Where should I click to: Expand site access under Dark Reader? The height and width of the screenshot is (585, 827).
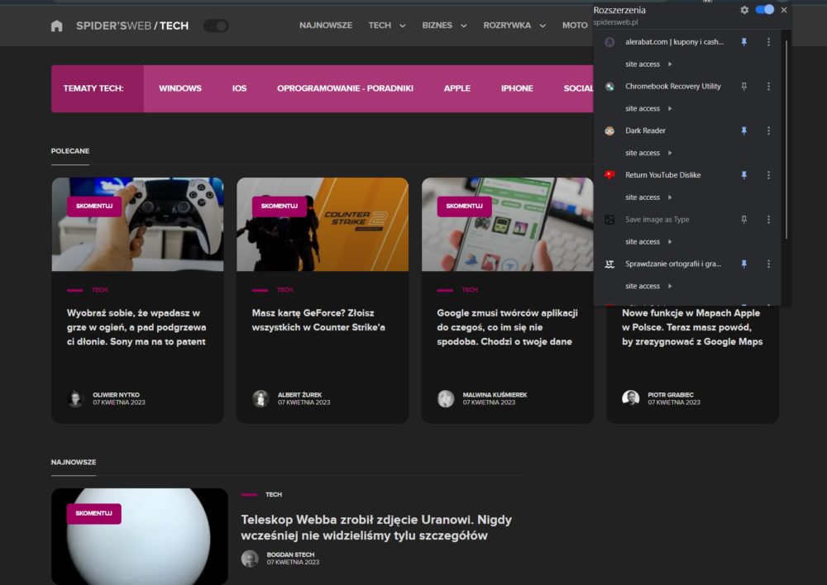[x=648, y=153]
